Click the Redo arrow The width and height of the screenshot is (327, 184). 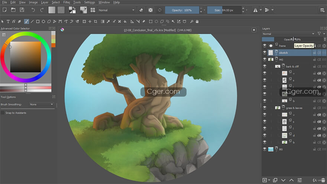pos(42,10)
